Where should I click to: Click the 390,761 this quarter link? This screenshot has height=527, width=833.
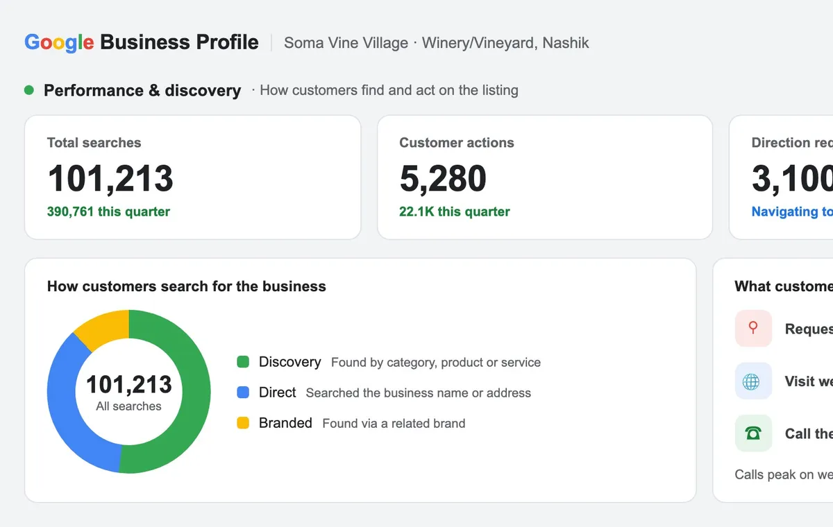(x=108, y=211)
